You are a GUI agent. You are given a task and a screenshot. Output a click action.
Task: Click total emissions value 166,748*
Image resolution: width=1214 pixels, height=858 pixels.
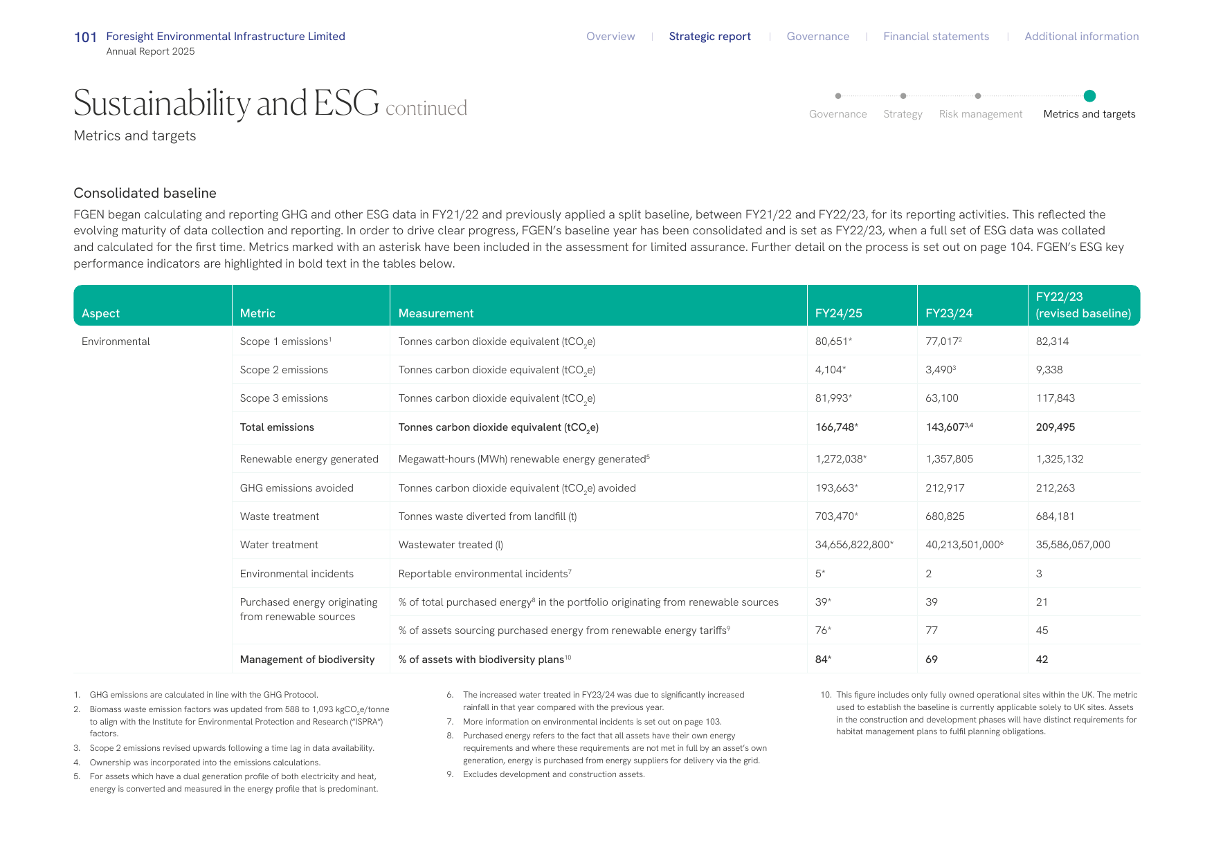pos(836,427)
